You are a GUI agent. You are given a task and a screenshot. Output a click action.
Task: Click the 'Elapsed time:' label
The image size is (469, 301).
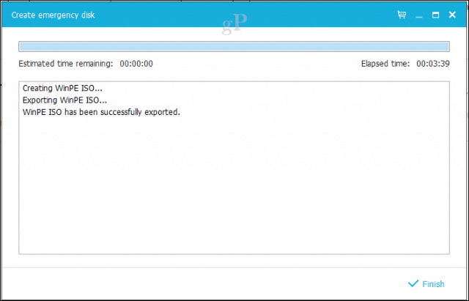[385, 64]
